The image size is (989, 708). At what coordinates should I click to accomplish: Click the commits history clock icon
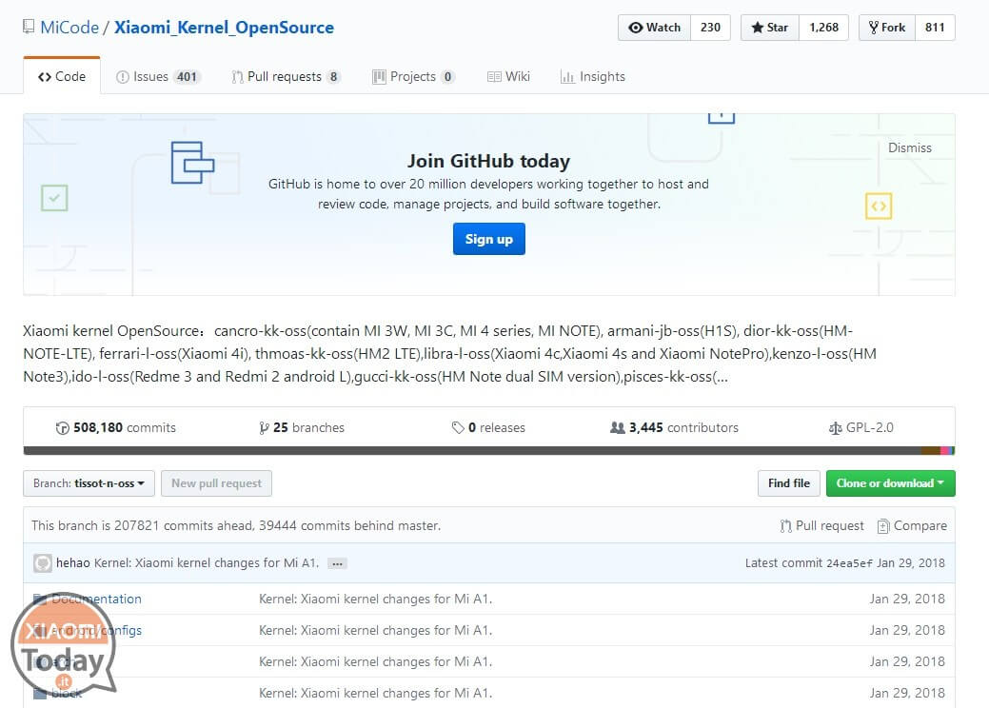pyautogui.click(x=63, y=428)
